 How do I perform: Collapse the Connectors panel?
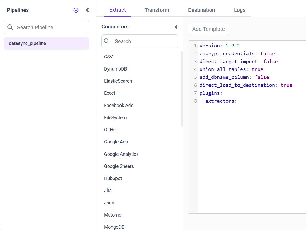[x=176, y=27]
